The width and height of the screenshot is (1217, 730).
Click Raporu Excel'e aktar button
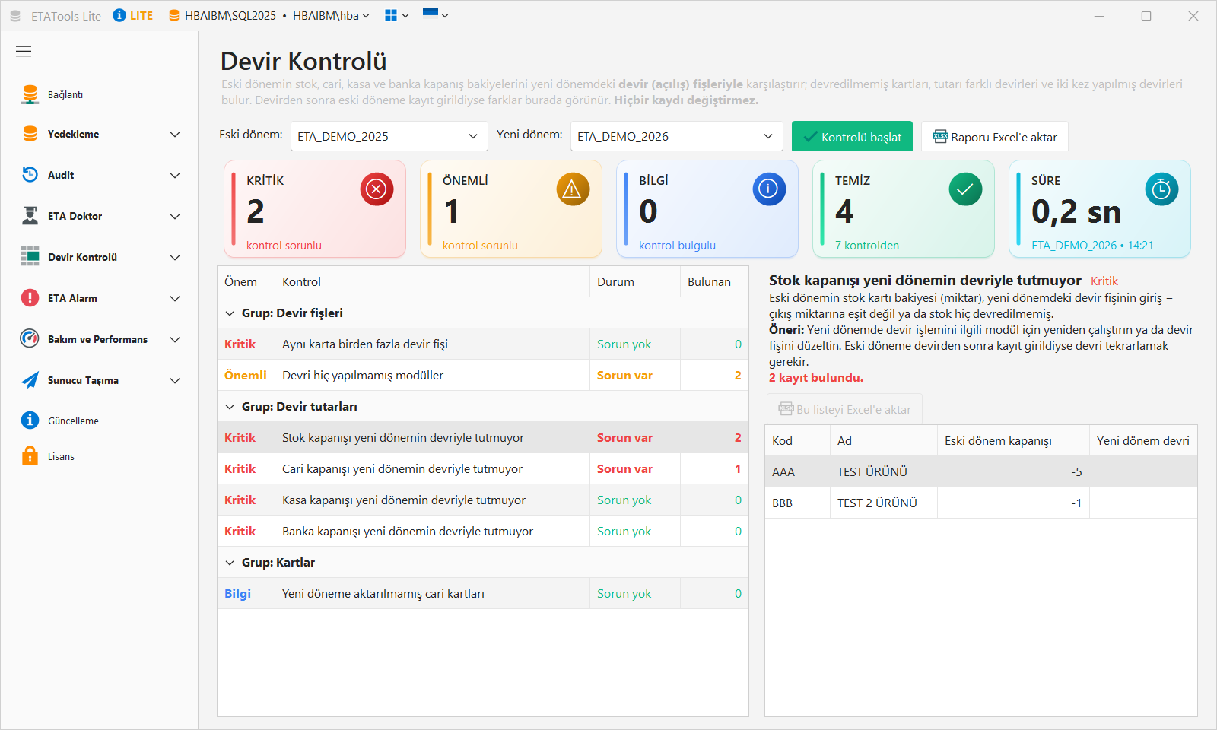(995, 137)
